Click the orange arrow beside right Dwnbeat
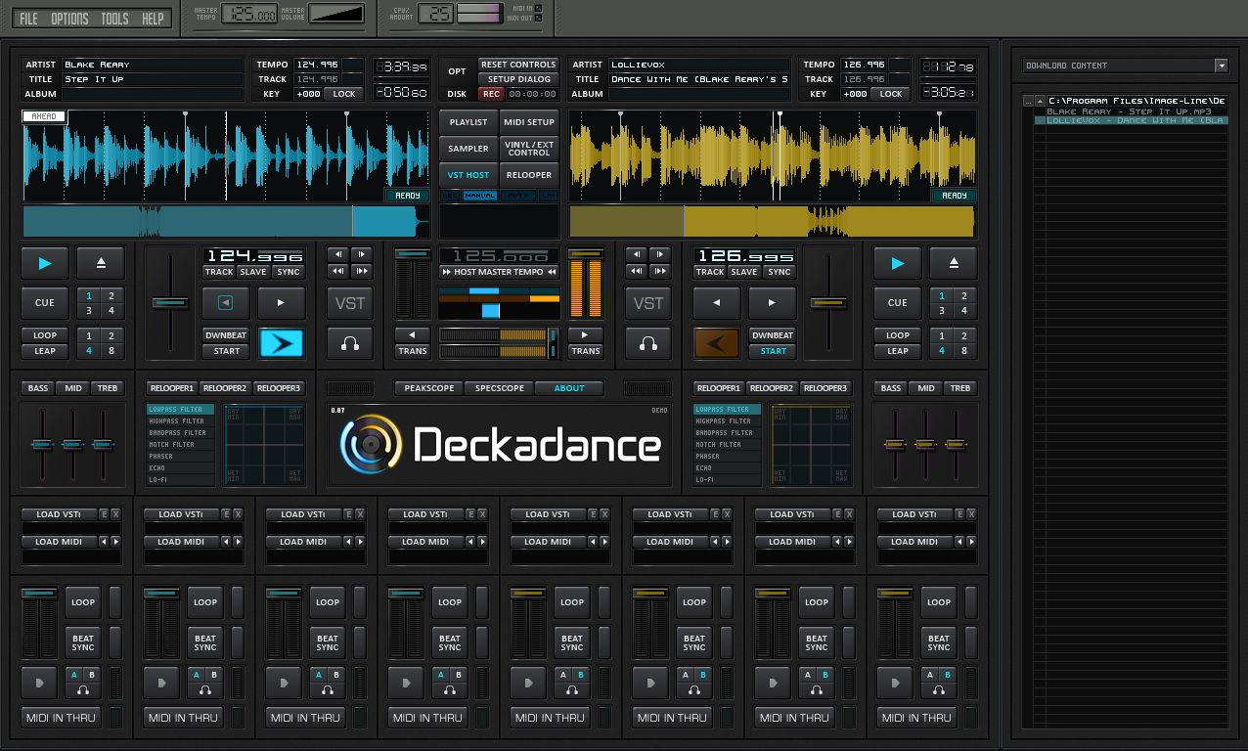1248x751 pixels. [x=717, y=343]
